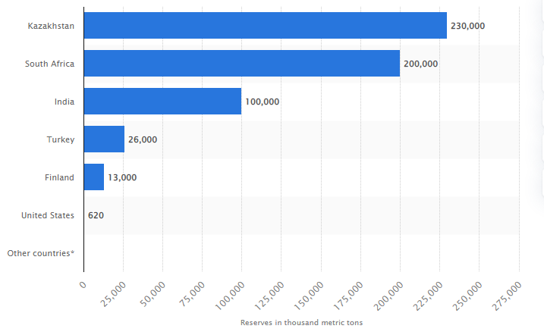The image size is (544, 335).
Task: Click the 125,000 x-axis tick label
Action: tap(269, 296)
